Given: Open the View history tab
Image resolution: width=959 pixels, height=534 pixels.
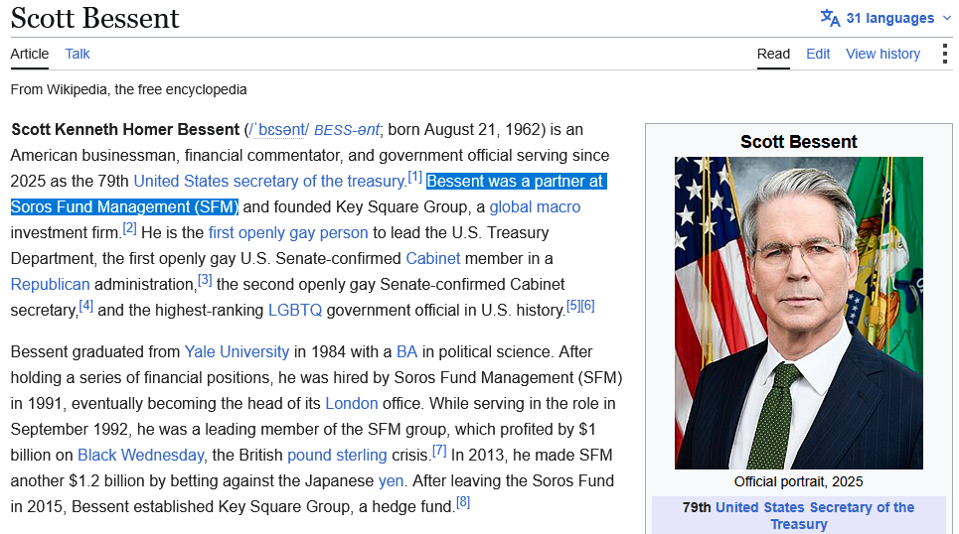Looking at the screenshot, I should pos(883,54).
